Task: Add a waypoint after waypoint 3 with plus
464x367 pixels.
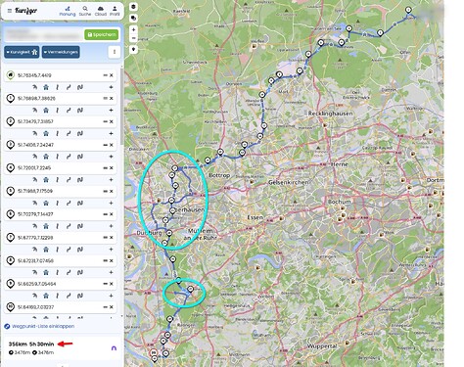Action: pos(111,157)
